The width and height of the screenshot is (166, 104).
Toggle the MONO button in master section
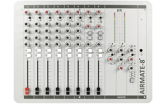[112, 46]
